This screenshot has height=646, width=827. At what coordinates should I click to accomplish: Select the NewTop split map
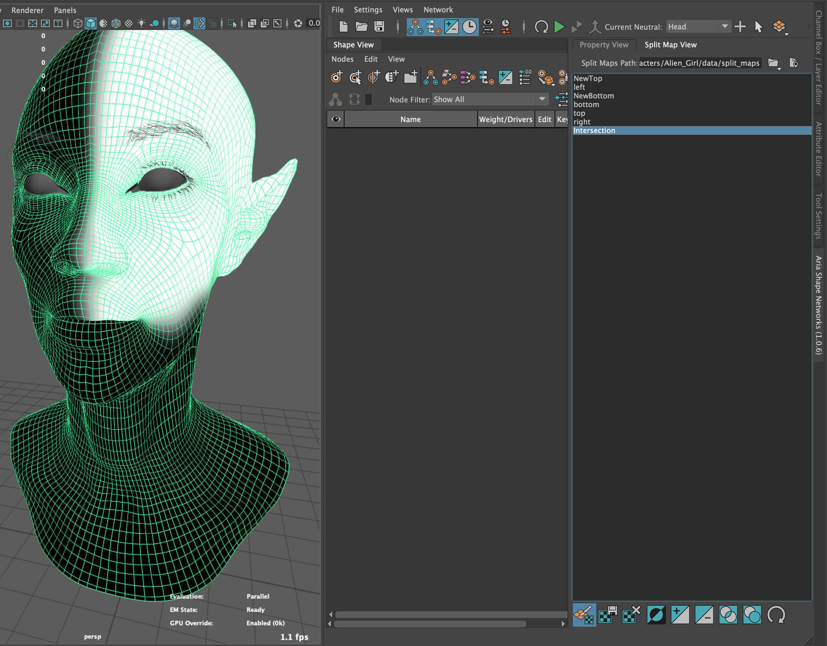[x=692, y=78]
